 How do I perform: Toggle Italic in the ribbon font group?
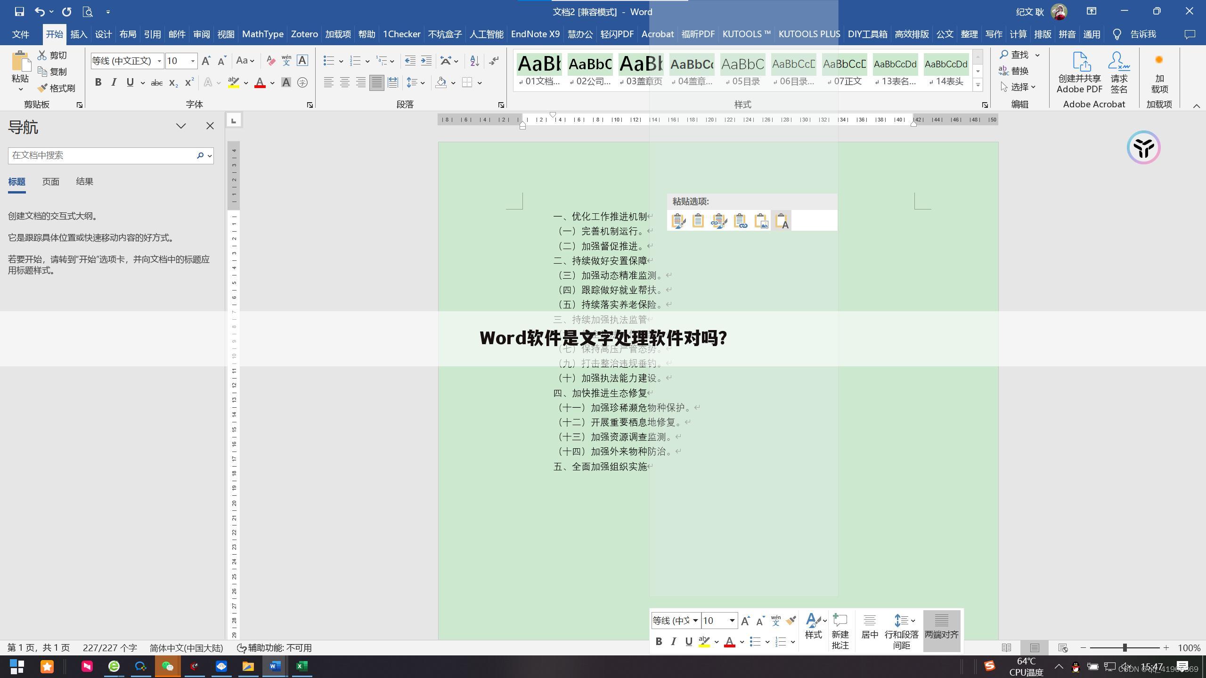click(x=114, y=83)
